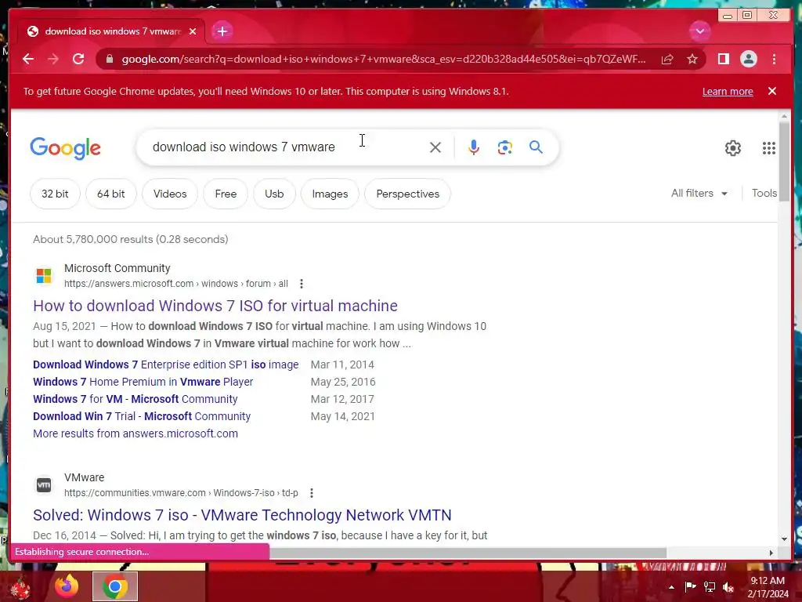Click the muted volume tray icon
The height and width of the screenshot is (602, 802).
[x=728, y=587]
